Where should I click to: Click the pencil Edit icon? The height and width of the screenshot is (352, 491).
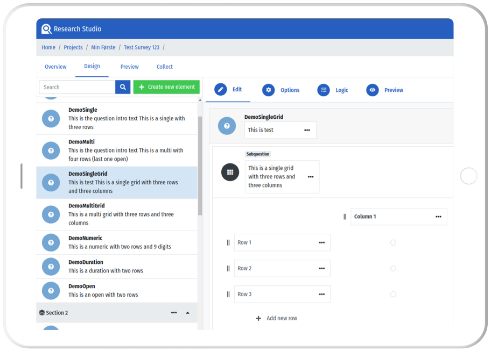click(x=220, y=90)
